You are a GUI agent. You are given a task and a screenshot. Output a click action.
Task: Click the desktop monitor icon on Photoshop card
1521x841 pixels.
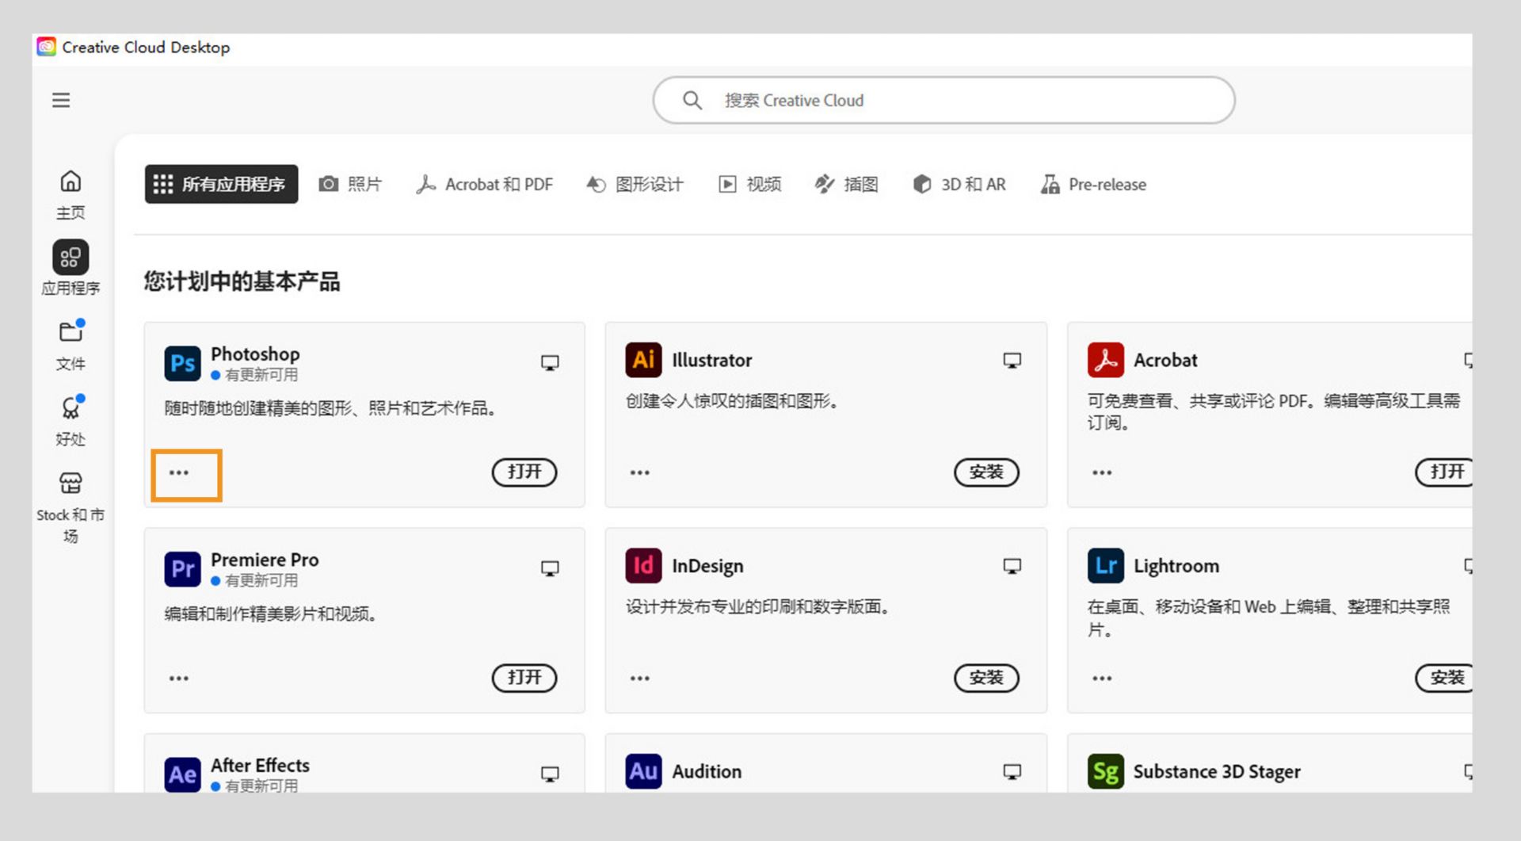point(550,362)
